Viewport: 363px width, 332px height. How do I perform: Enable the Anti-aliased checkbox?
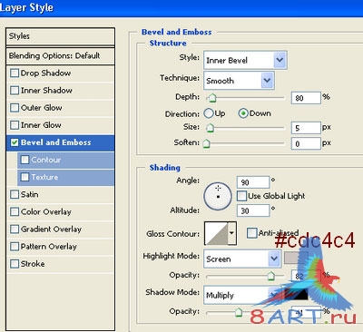click(x=251, y=233)
